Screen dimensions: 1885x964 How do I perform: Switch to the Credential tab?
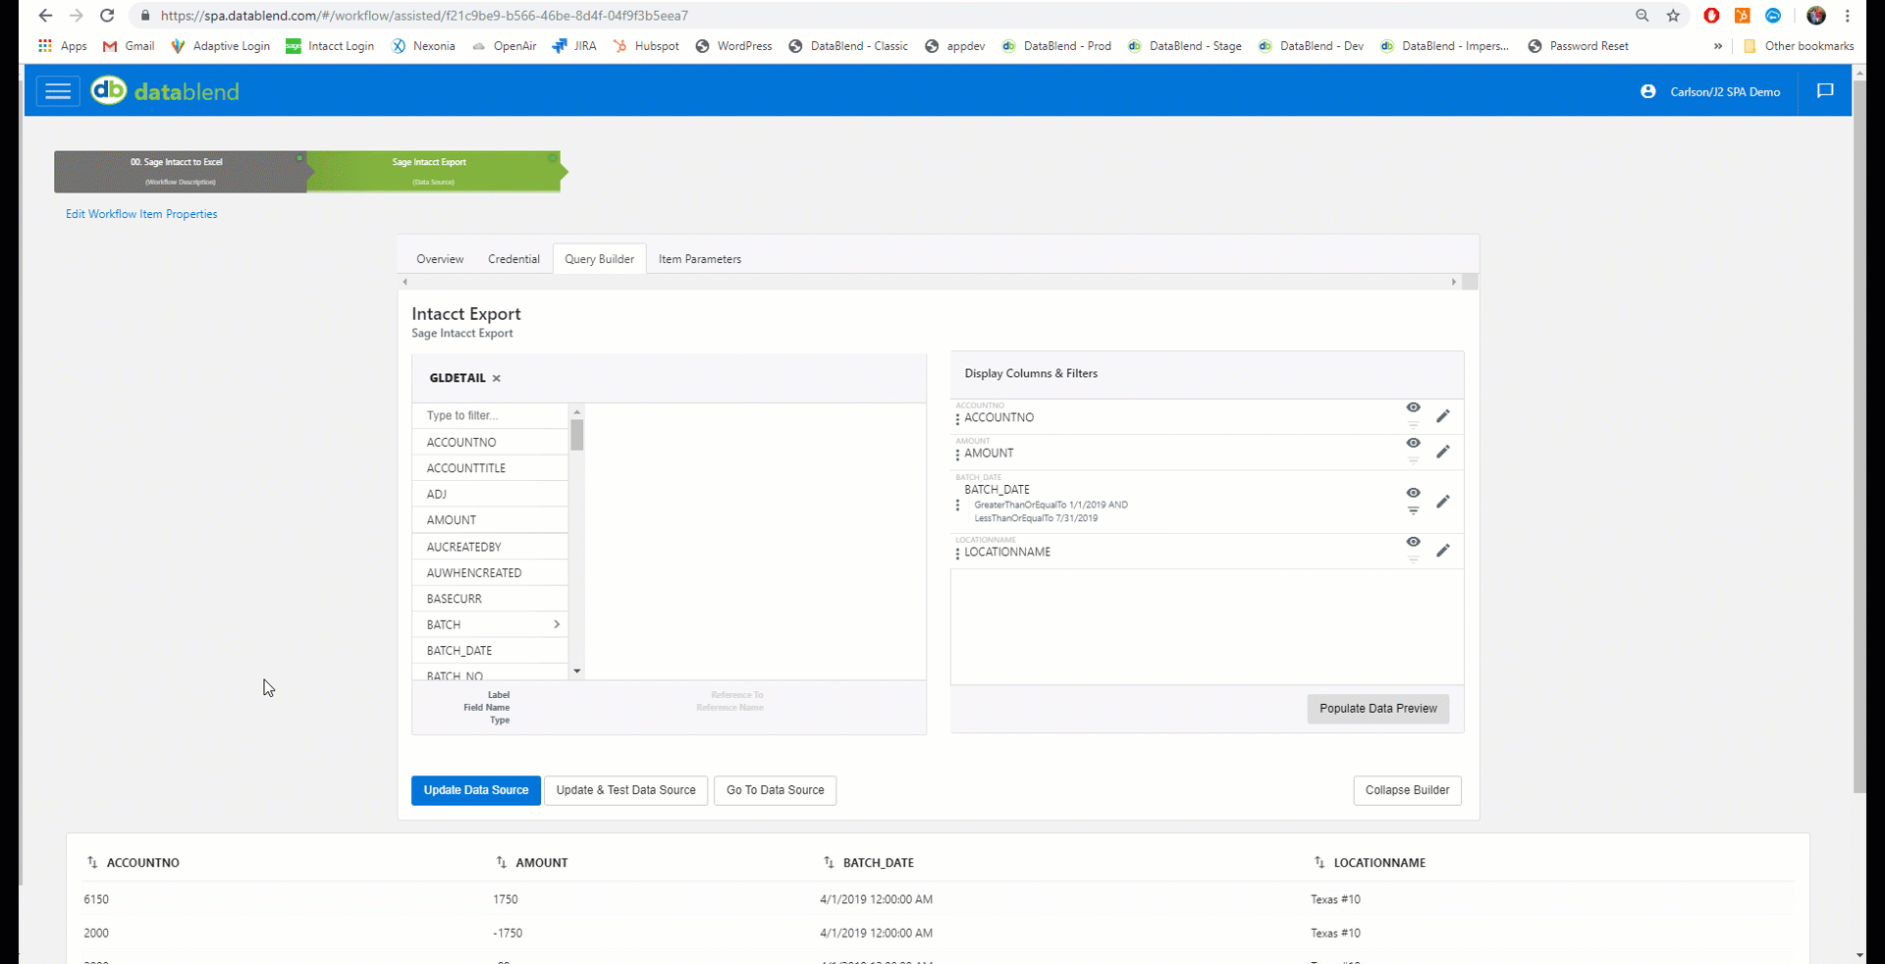tap(513, 259)
